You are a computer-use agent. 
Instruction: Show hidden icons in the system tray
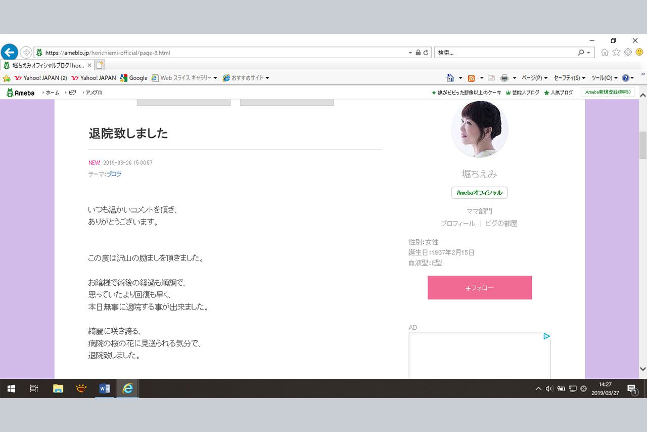tap(538, 388)
